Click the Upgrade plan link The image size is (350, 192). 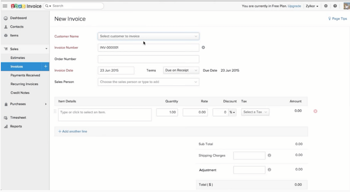(x=294, y=6)
